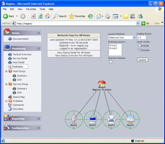Viewport: 165px width, 144px height.
Task: Click the Host3 printer icon on map
Action: (x=111, y=119)
